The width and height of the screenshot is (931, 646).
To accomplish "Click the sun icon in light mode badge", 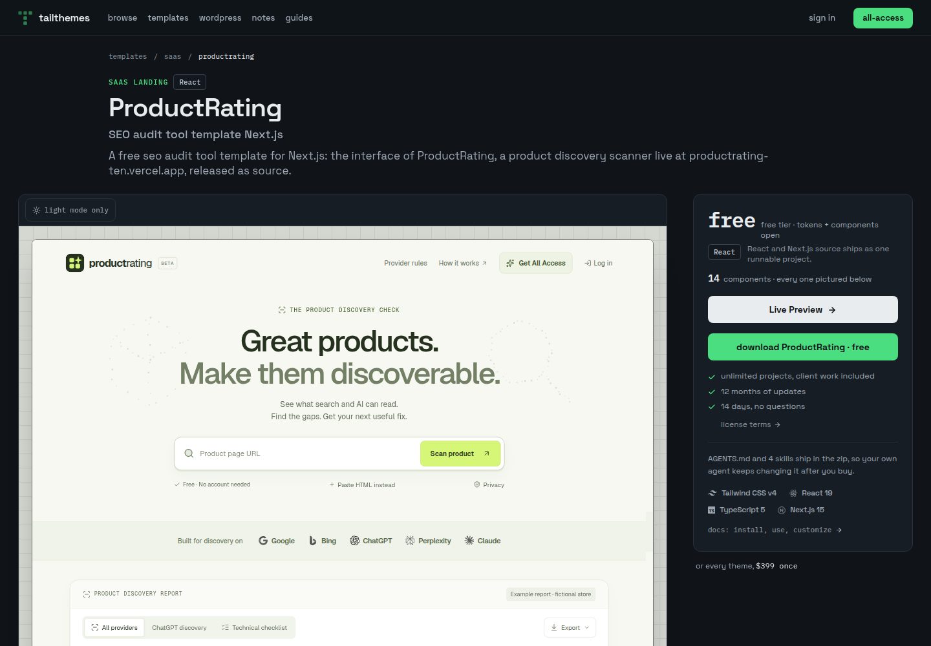I will click(x=36, y=210).
